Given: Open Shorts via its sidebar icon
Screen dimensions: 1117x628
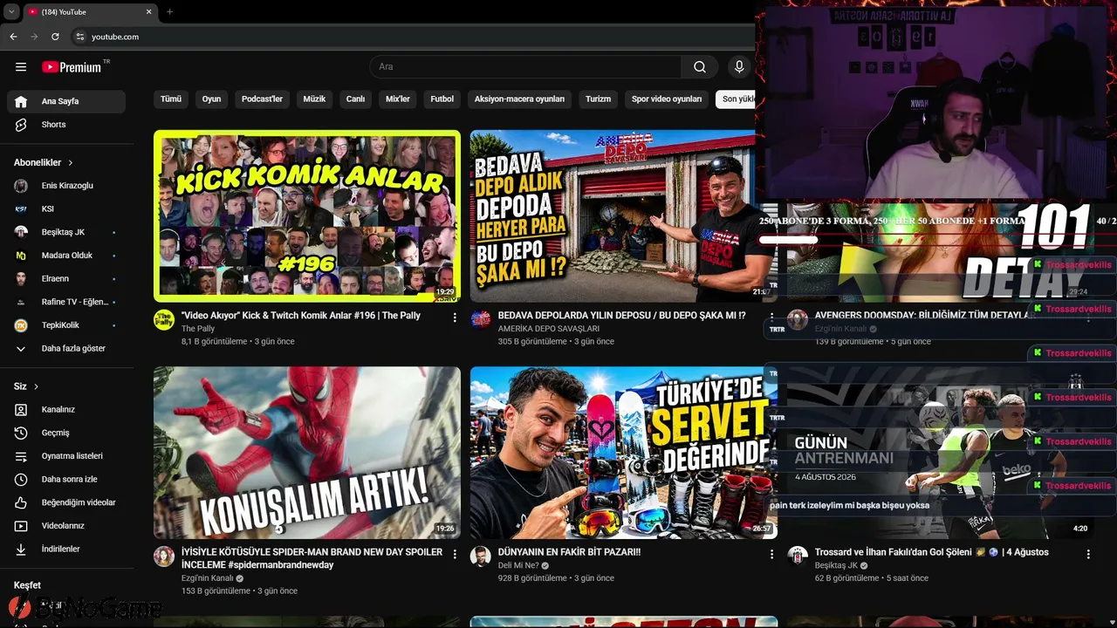Looking at the screenshot, I should (x=21, y=125).
